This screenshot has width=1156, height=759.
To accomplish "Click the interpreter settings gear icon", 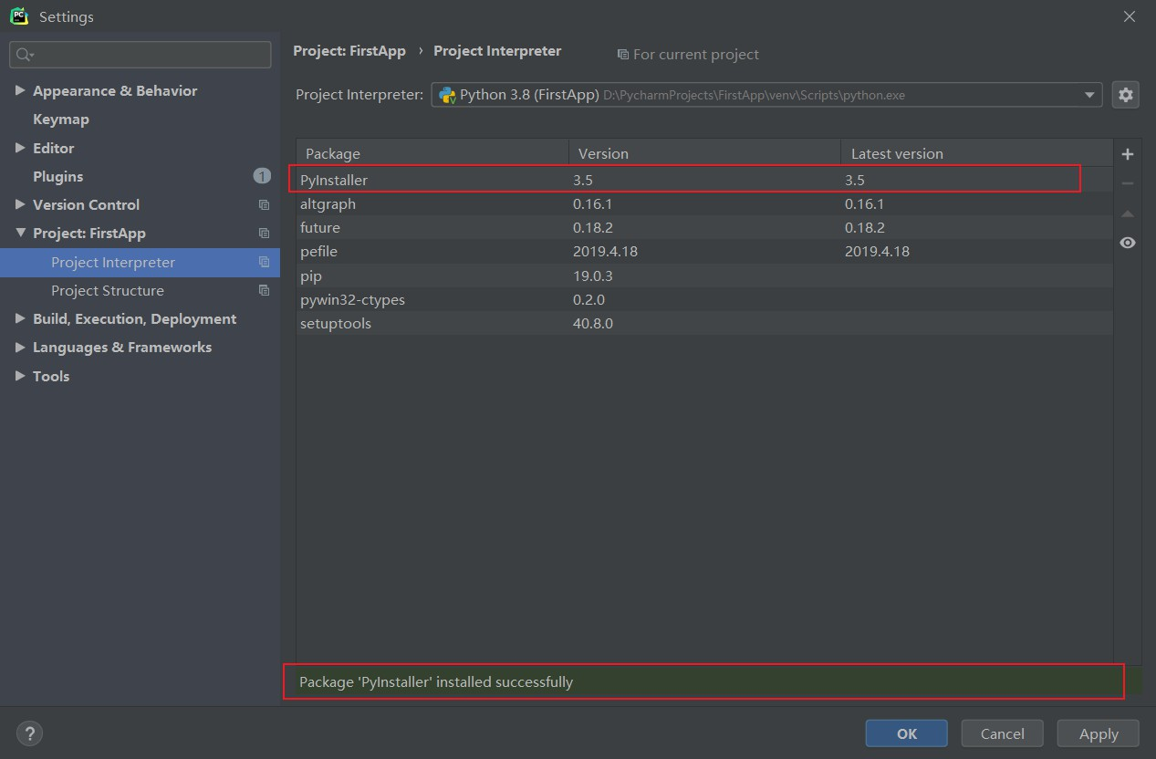I will pyautogui.click(x=1126, y=95).
